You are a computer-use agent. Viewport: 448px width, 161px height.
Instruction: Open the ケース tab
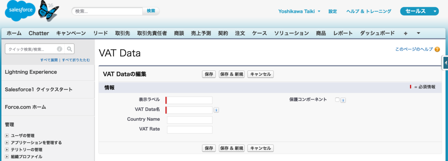(260, 33)
